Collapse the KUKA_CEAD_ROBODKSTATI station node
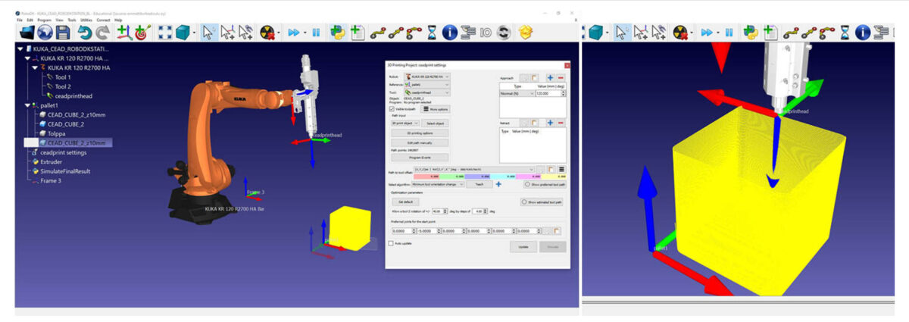 point(19,48)
